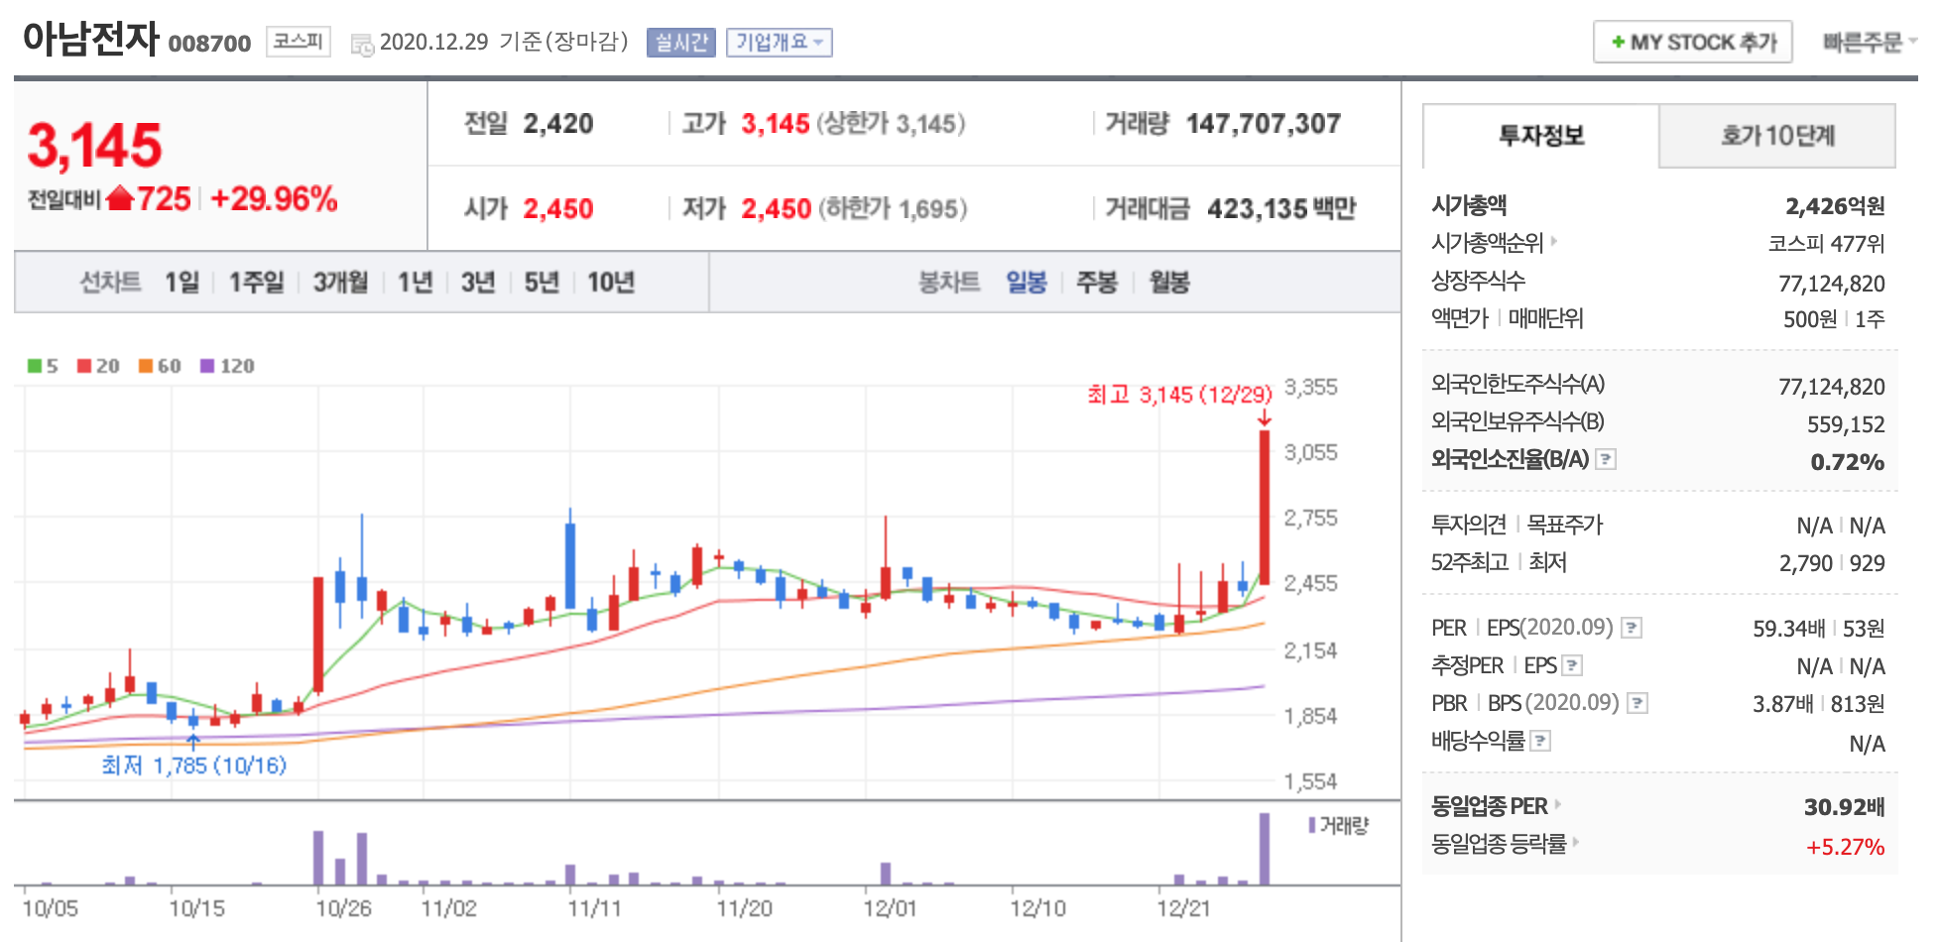1940x942 pixels.
Task: Select the 일봉 candle chart
Action: coord(1027,283)
